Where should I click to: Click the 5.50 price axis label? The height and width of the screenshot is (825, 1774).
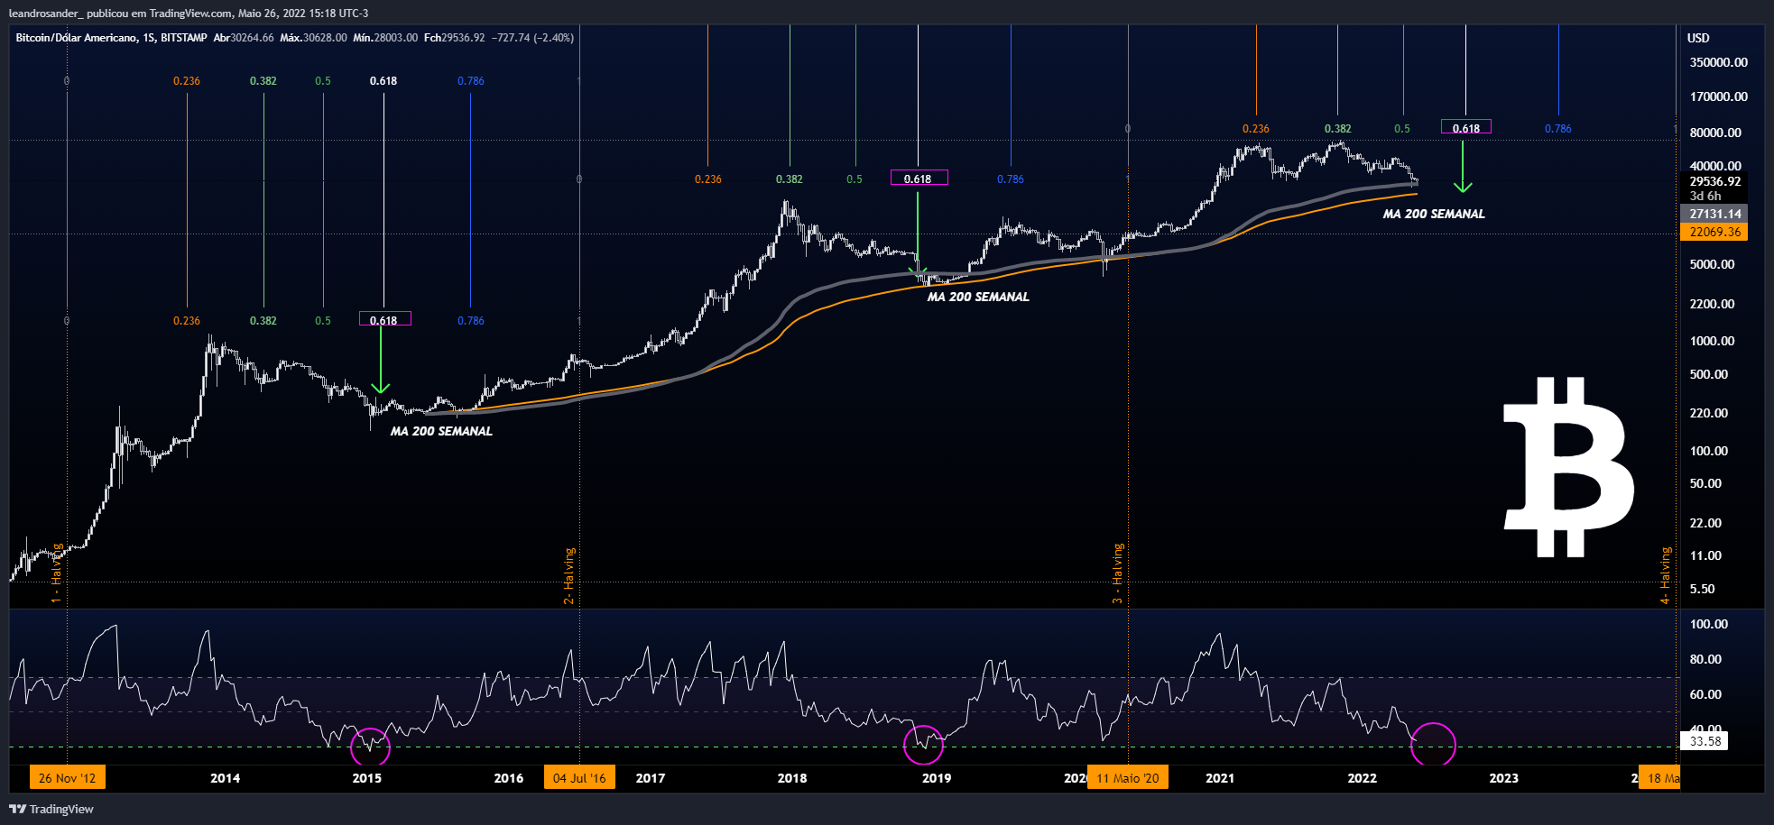(1702, 589)
